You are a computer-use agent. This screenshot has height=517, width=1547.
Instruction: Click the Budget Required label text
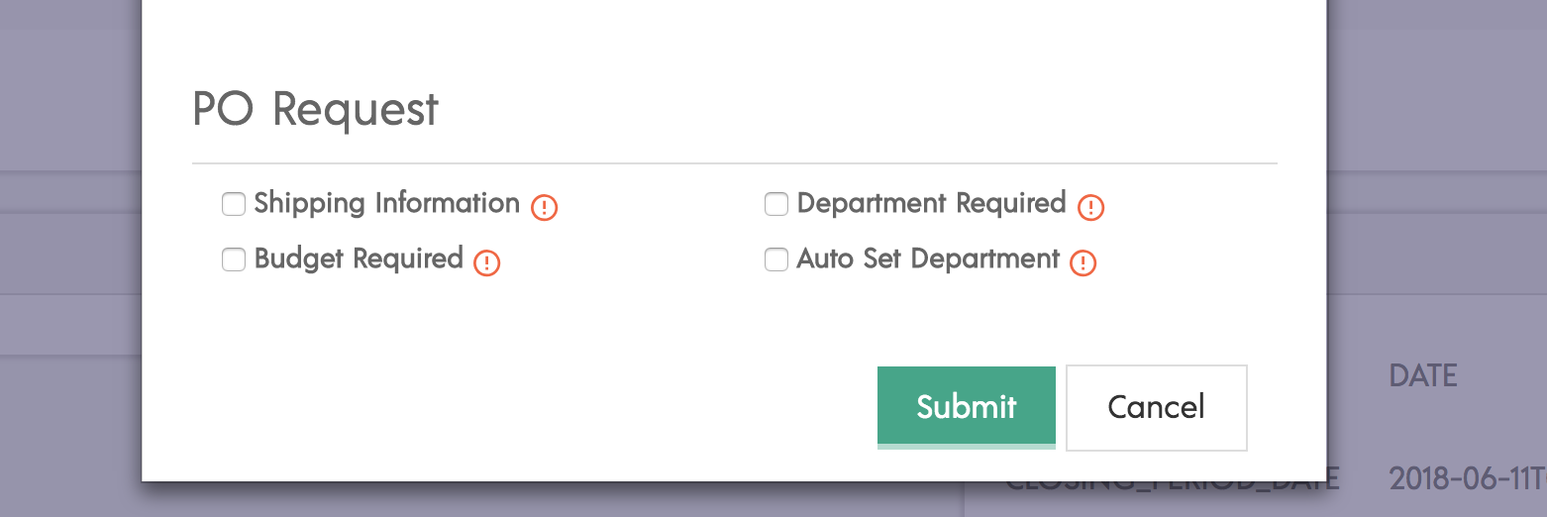[359, 259]
